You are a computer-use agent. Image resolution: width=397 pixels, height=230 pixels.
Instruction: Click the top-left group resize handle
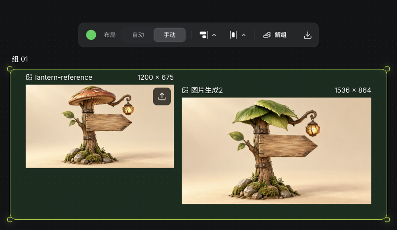[x=10, y=69]
